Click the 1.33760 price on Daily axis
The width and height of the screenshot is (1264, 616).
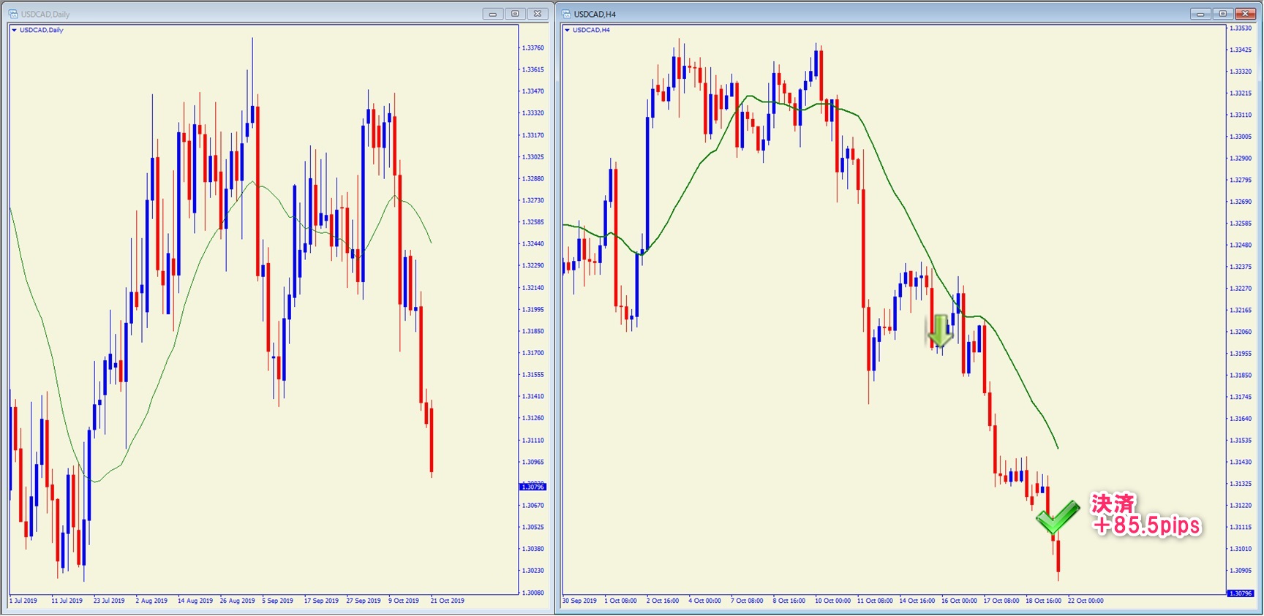pyautogui.click(x=533, y=47)
